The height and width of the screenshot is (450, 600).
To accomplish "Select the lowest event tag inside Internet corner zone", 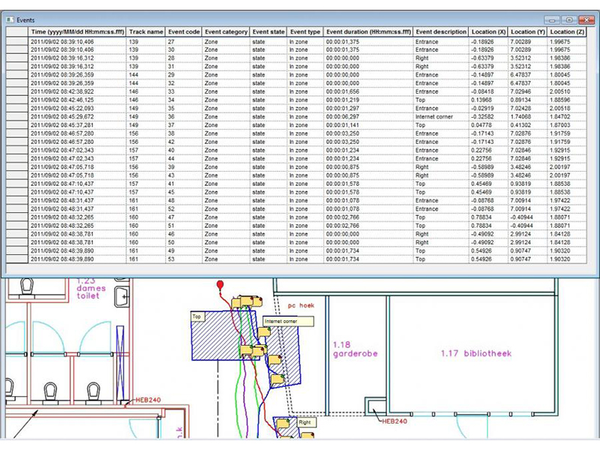I will click(277, 379).
